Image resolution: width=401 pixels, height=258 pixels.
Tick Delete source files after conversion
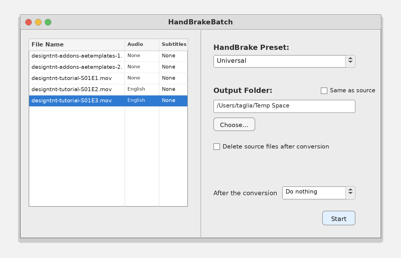pos(217,146)
